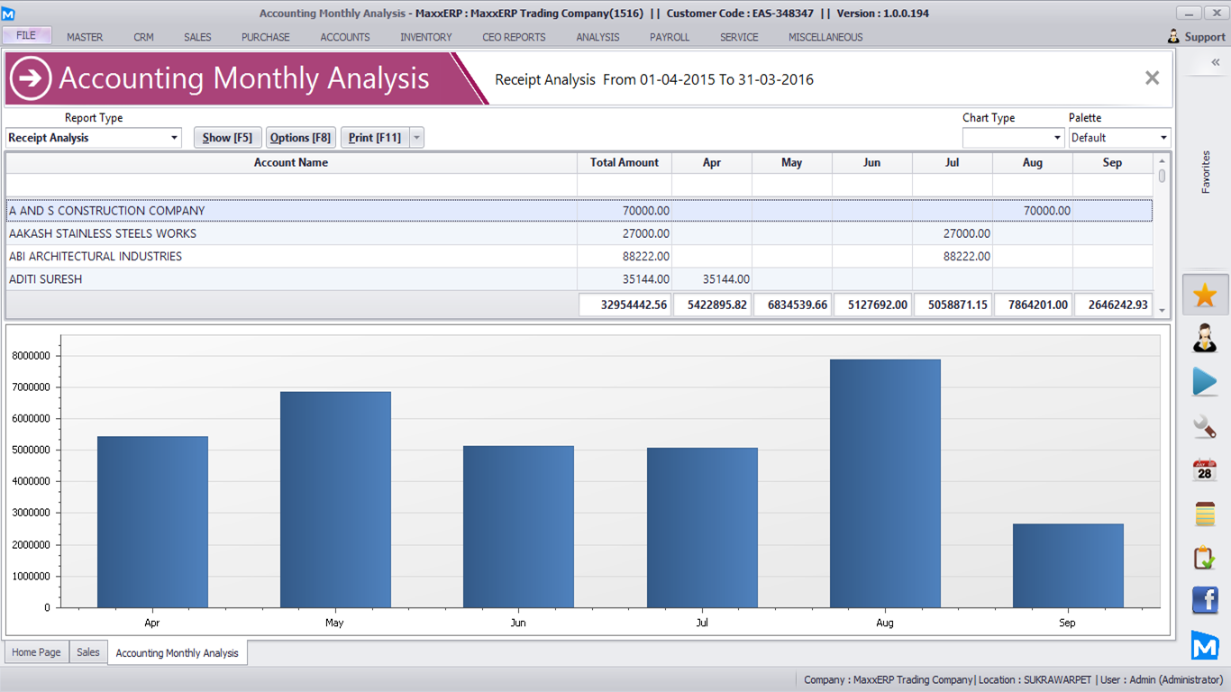Collapse the side panel with double chevron

(x=1215, y=62)
